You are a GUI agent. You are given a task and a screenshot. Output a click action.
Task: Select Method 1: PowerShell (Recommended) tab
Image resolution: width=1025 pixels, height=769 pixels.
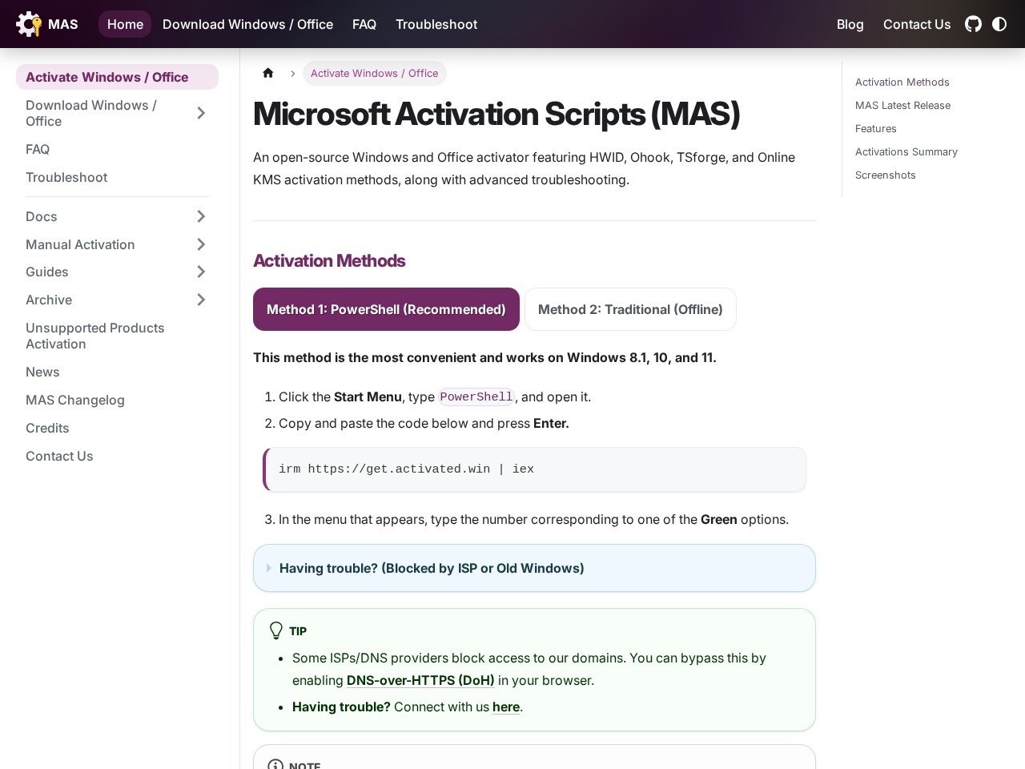pyautogui.click(x=386, y=309)
